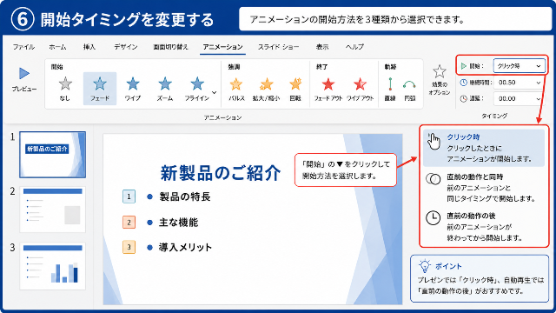This screenshot has width=556, height=313.
Task: Open 効果のオプション star icon
Action: pos(440,71)
